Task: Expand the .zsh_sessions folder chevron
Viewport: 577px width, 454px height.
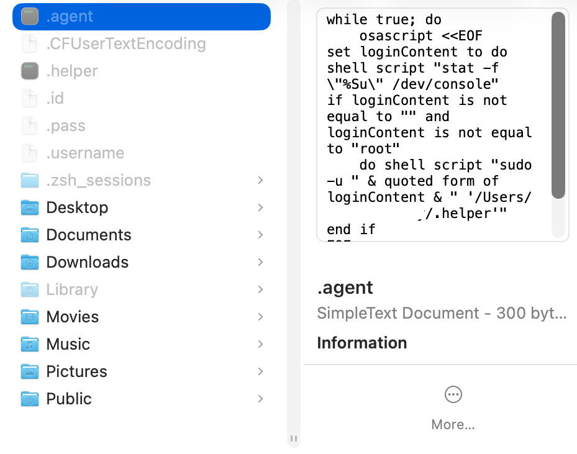Action: pos(260,180)
